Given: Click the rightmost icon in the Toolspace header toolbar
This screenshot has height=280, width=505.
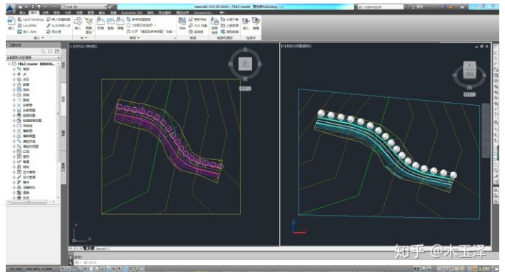Looking at the screenshot, I should tap(57, 51).
